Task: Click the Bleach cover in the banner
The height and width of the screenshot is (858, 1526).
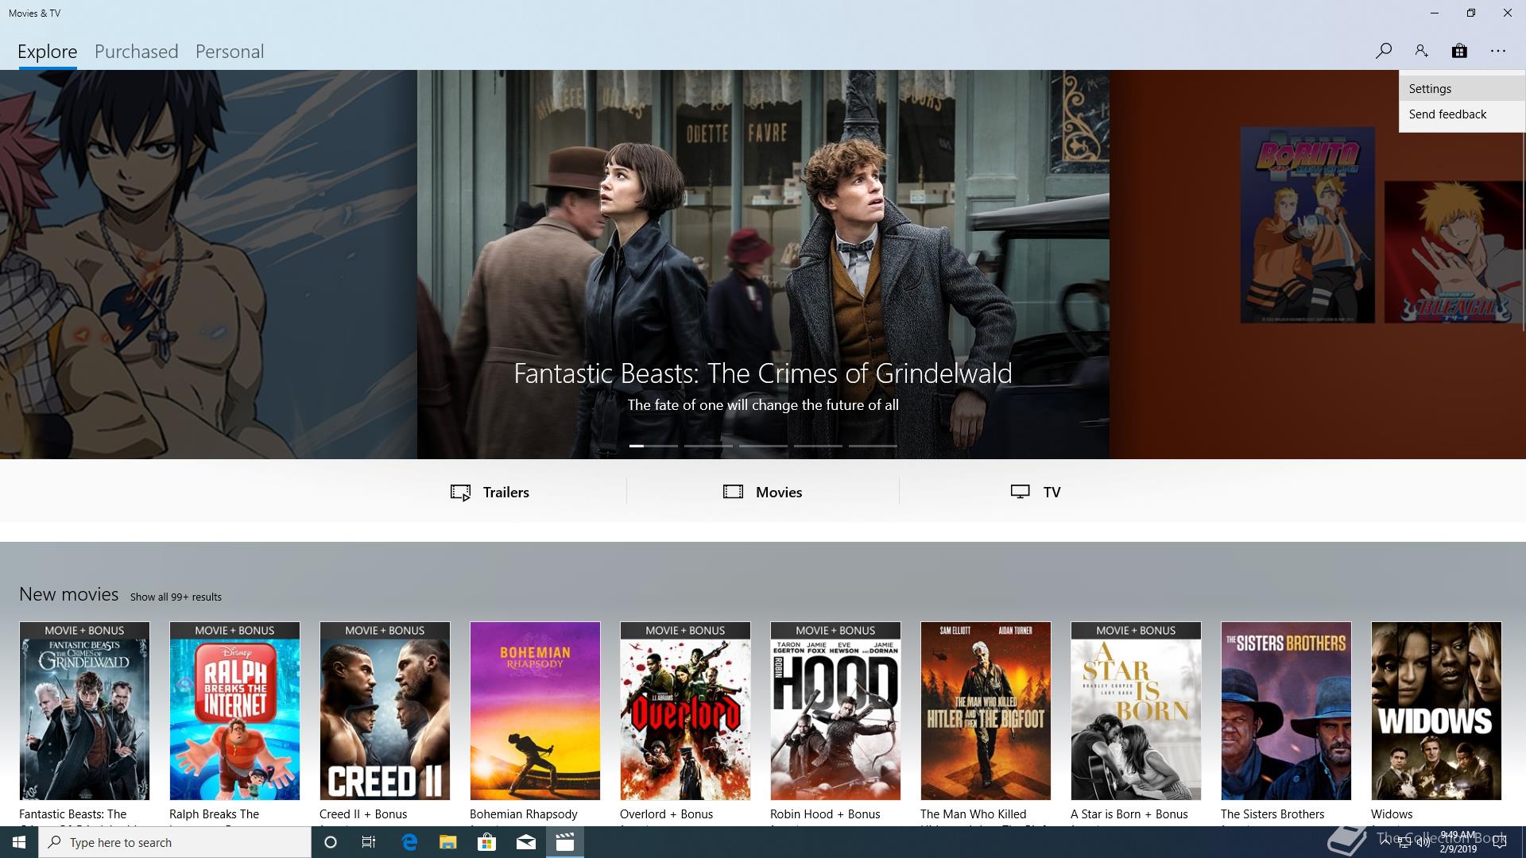Action: (x=1454, y=252)
